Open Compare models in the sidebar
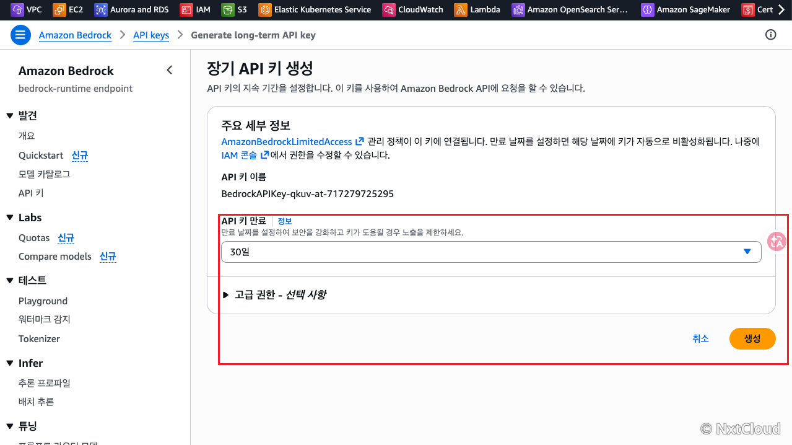792x445 pixels. click(x=55, y=257)
